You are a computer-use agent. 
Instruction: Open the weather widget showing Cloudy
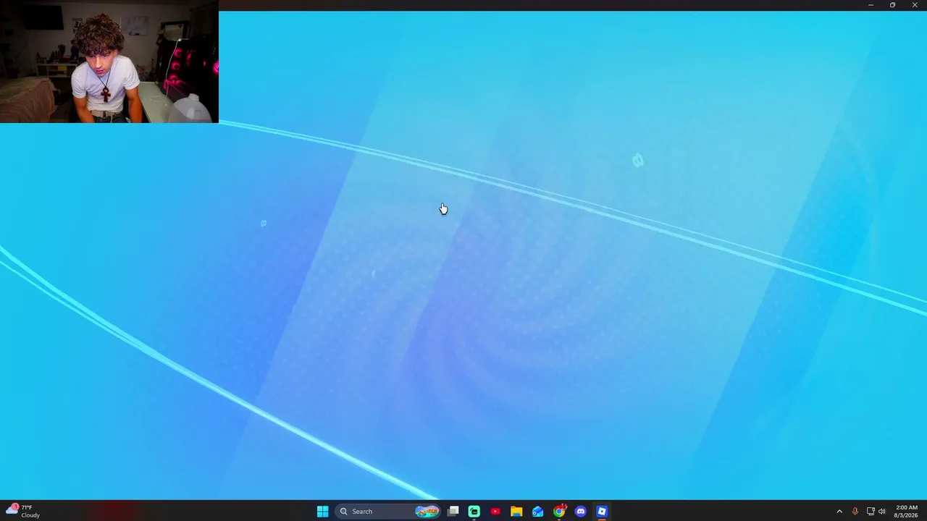click(x=22, y=511)
